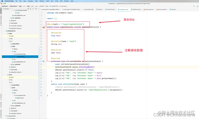Screen dimensions: 199x119
Task: Click the Project panel vertical scrollbar
Action: [x=39, y=73]
